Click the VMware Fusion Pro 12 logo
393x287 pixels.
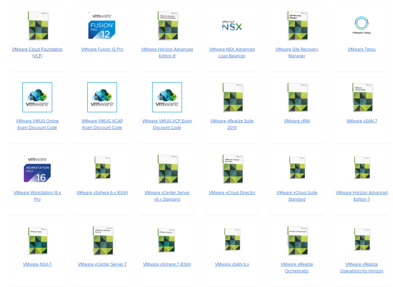click(102, 25)
